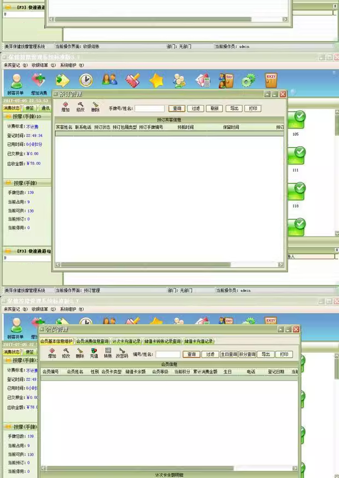Click the calculator icon above 预订管理 window
The height and width of the screenshot is (478, 339).
pyautogui.click(x=203, y=80)
